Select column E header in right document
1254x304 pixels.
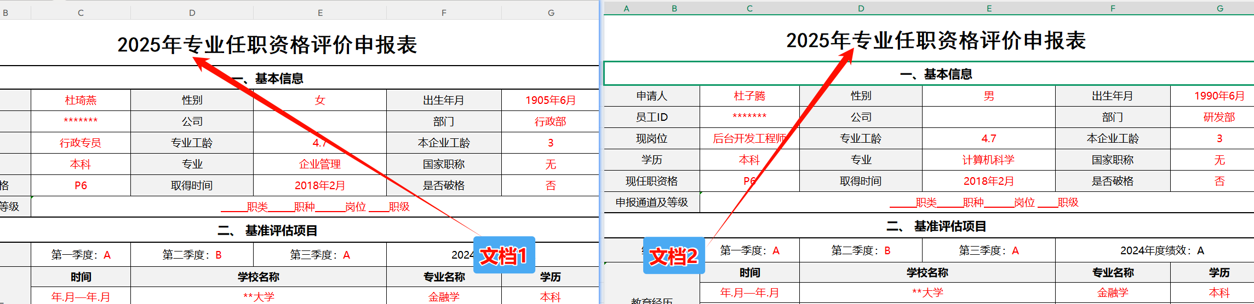click(989, 8)
